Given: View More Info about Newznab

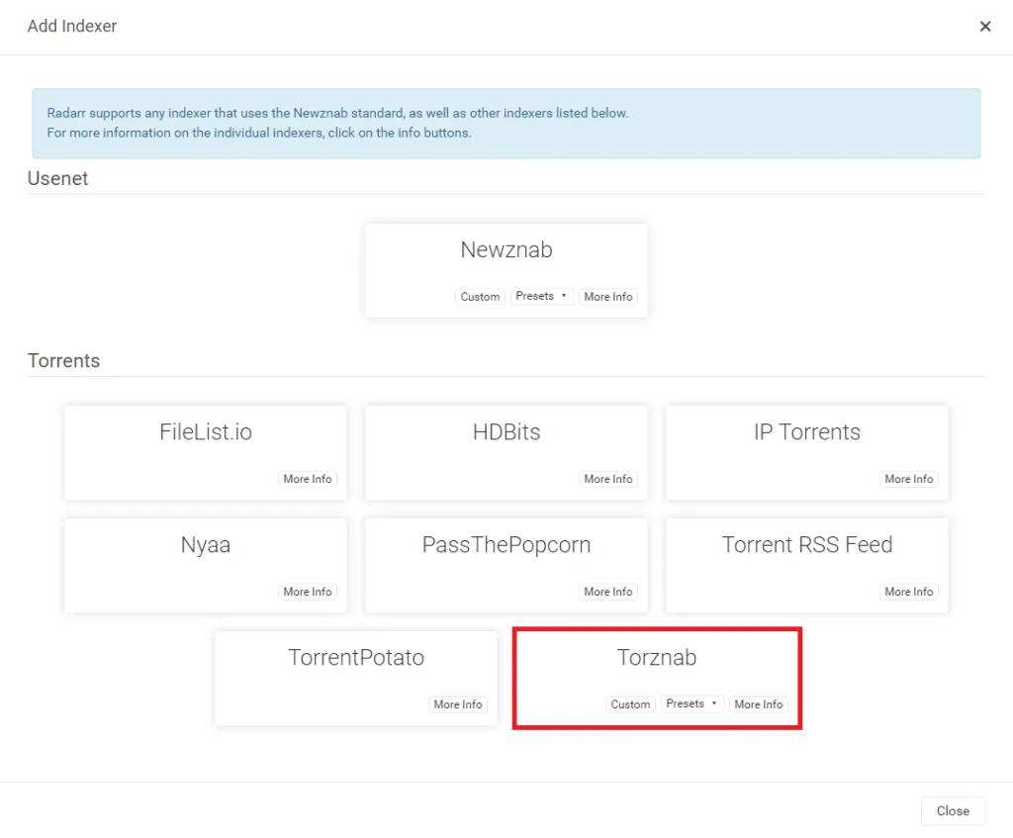Looking at the screenshot, I should [607, 296].
